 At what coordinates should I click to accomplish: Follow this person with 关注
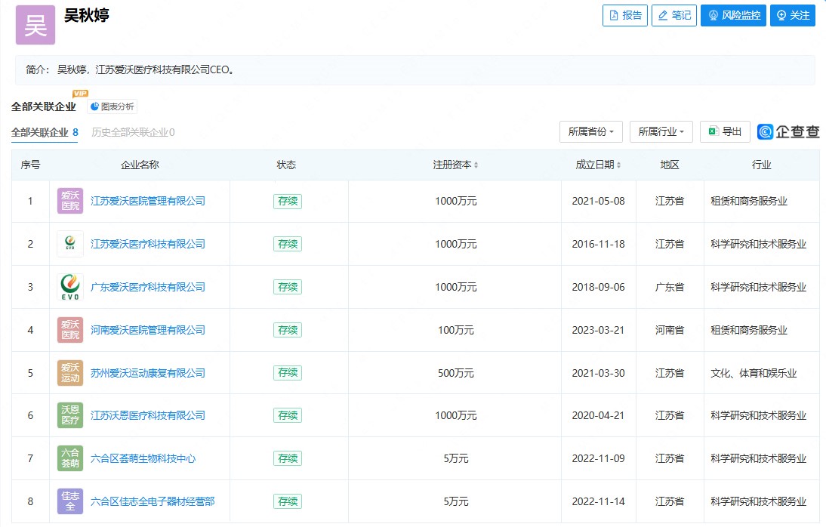(792, 15)
